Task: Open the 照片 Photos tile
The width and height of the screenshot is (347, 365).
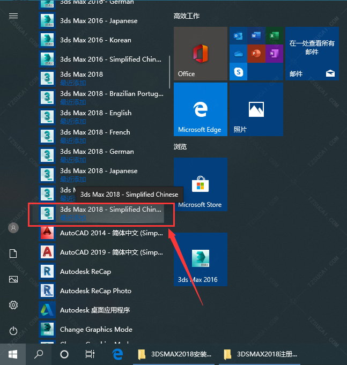Action: (256, 109)
